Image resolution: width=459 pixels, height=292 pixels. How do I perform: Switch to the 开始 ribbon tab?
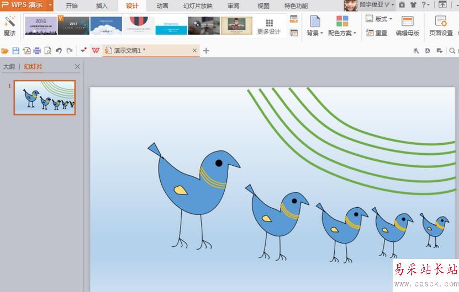72,6
